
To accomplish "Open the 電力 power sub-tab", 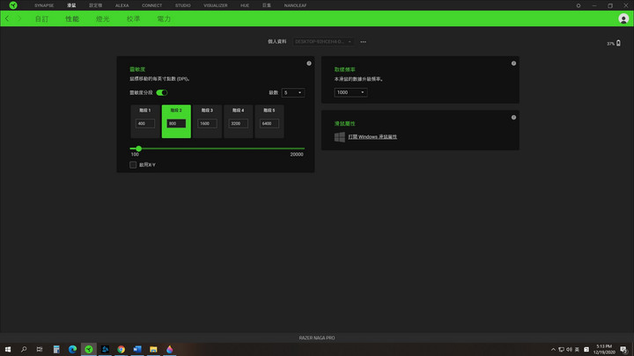I will pos(164,19).
